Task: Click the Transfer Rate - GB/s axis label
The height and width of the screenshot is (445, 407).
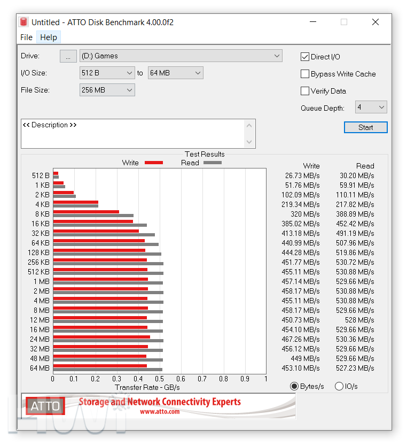Action: [x=147, y=388]
